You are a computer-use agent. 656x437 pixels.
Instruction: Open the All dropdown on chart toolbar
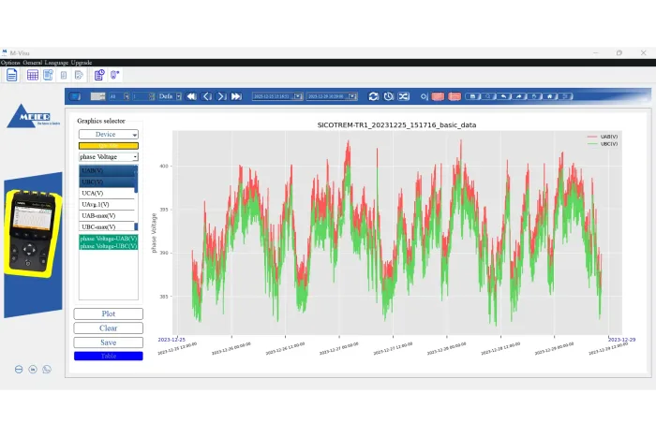[119, 96]
